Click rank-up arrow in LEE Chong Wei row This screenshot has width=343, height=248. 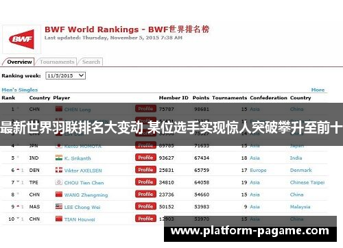coord(18,206)
